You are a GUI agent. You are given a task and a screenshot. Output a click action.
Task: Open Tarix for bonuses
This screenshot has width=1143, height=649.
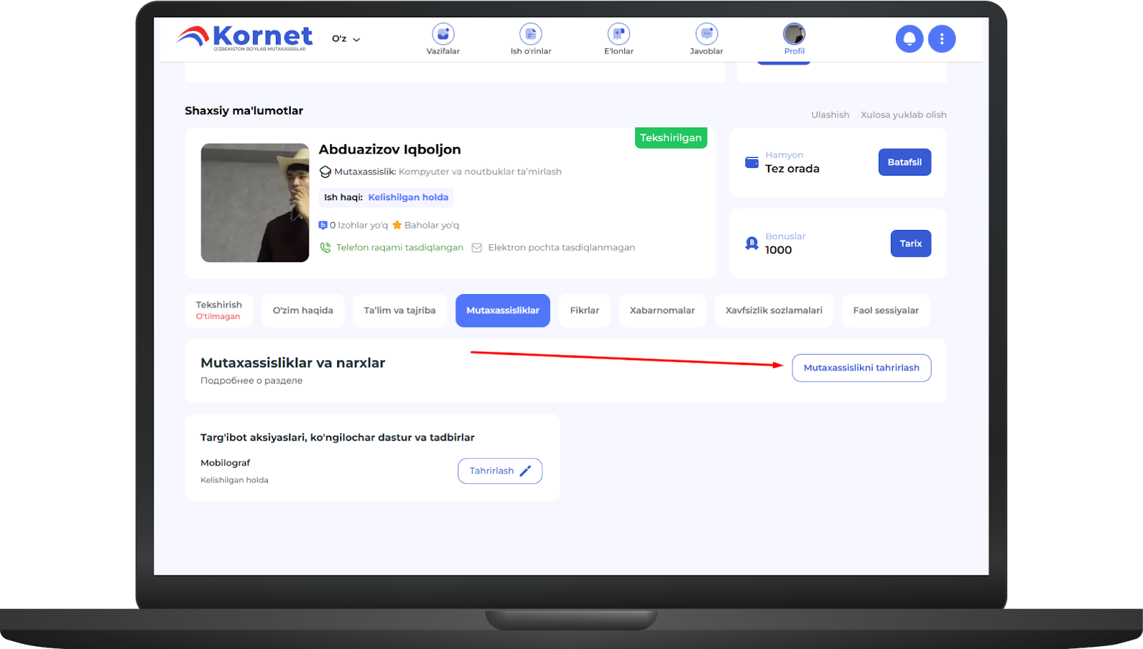click(910, 243)
